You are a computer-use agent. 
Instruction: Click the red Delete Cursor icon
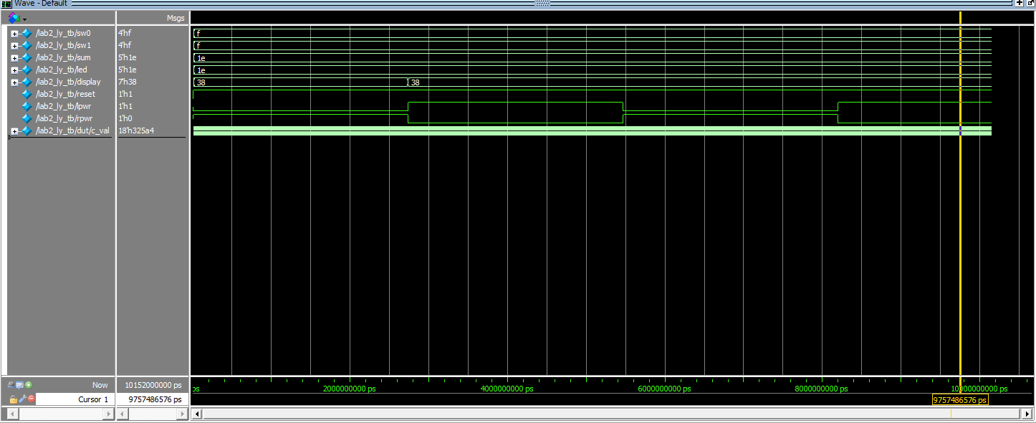point(31,399)
